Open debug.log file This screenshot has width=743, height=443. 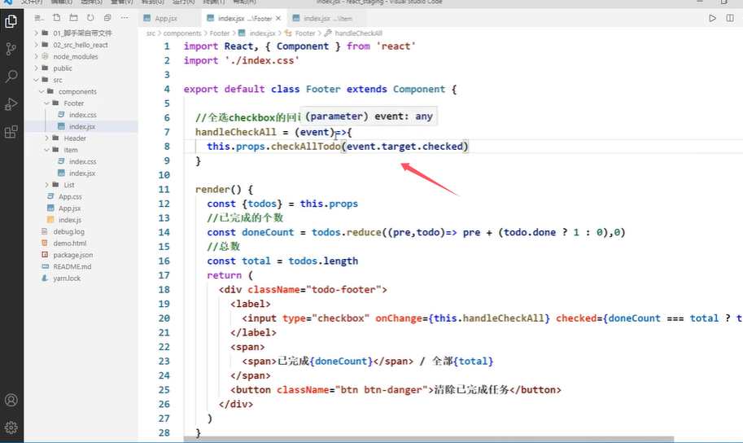pyautogui.click(x=68, y=231)
